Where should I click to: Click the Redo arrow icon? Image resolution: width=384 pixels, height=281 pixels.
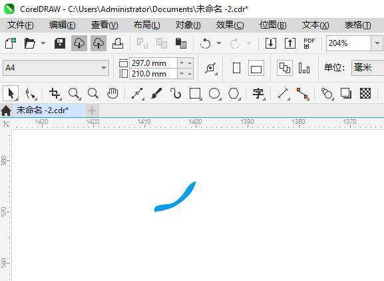tap(235, 43)
